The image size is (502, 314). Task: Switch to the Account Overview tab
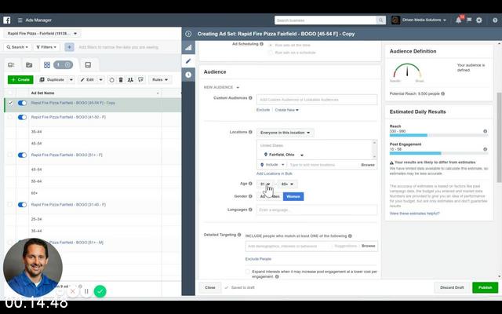pyautogui.click(x=11, y=65)
